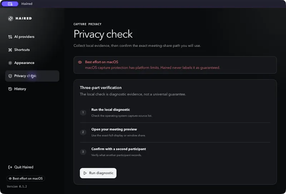Click the Haired logo icon in sidebar
Image resolution: width=286 pixels, height=194 pixels.
click(x=11, y=19)
